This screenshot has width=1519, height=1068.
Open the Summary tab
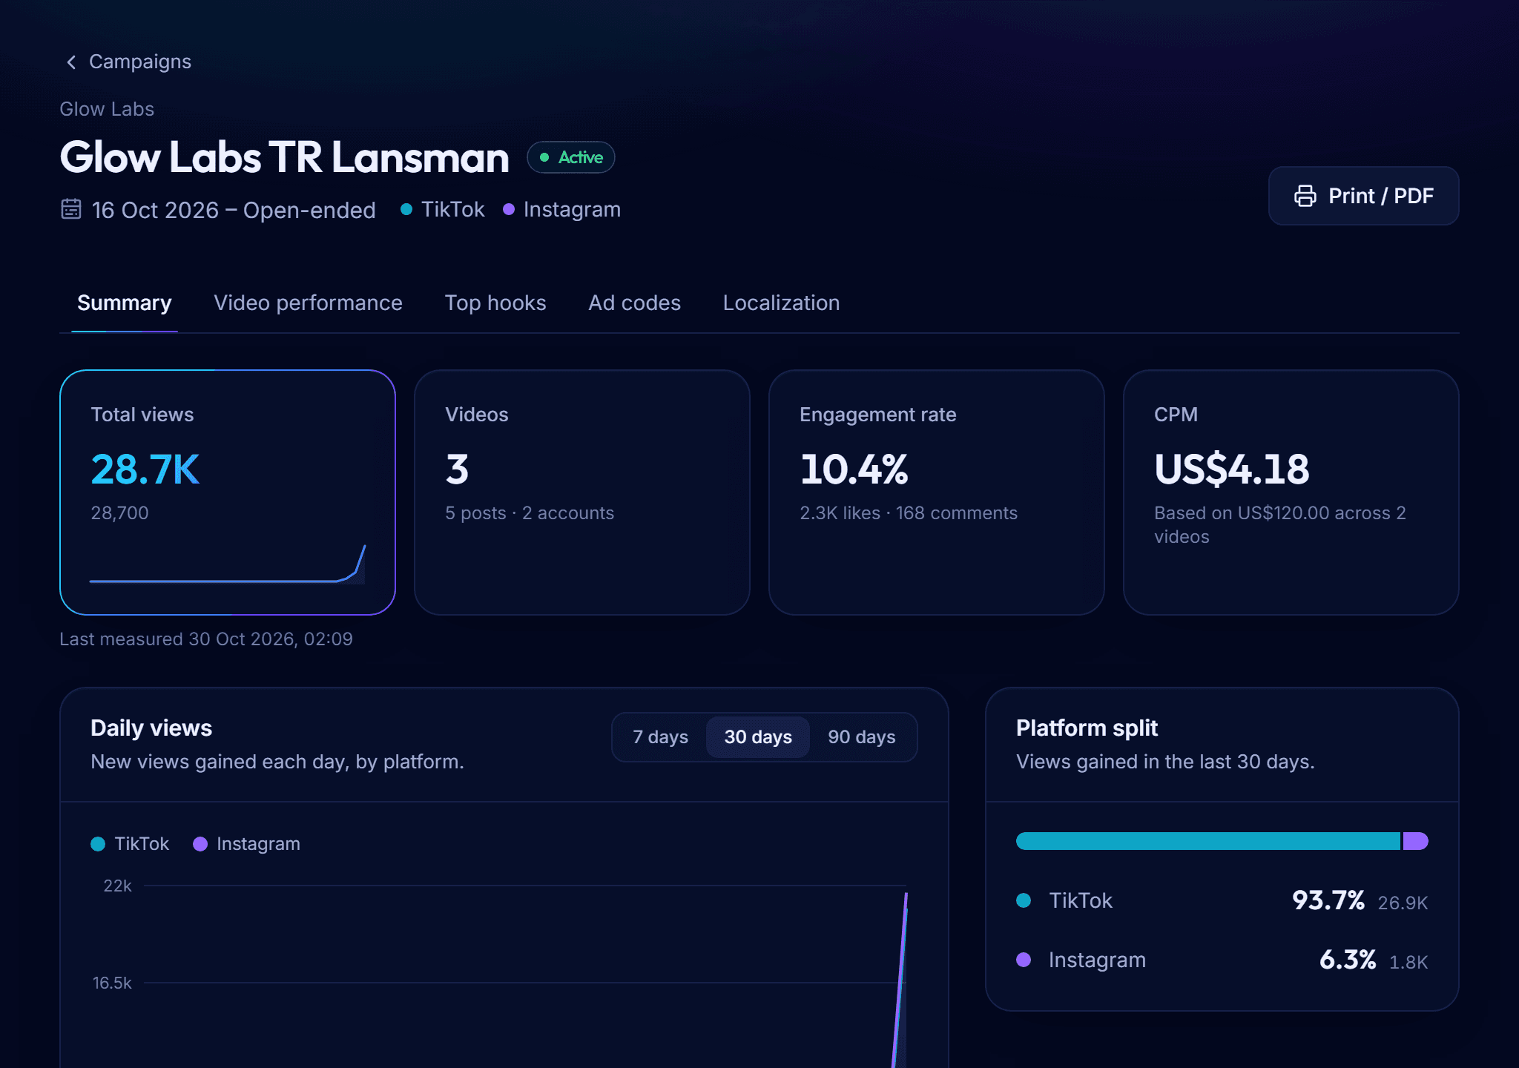point(125,303)
